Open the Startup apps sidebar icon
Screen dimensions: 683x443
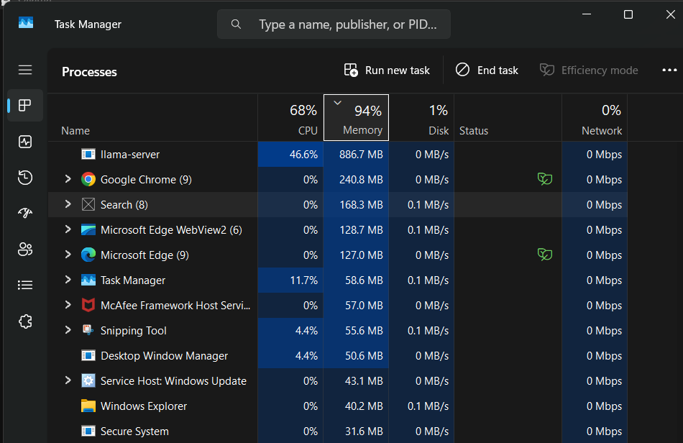point(25,213)
